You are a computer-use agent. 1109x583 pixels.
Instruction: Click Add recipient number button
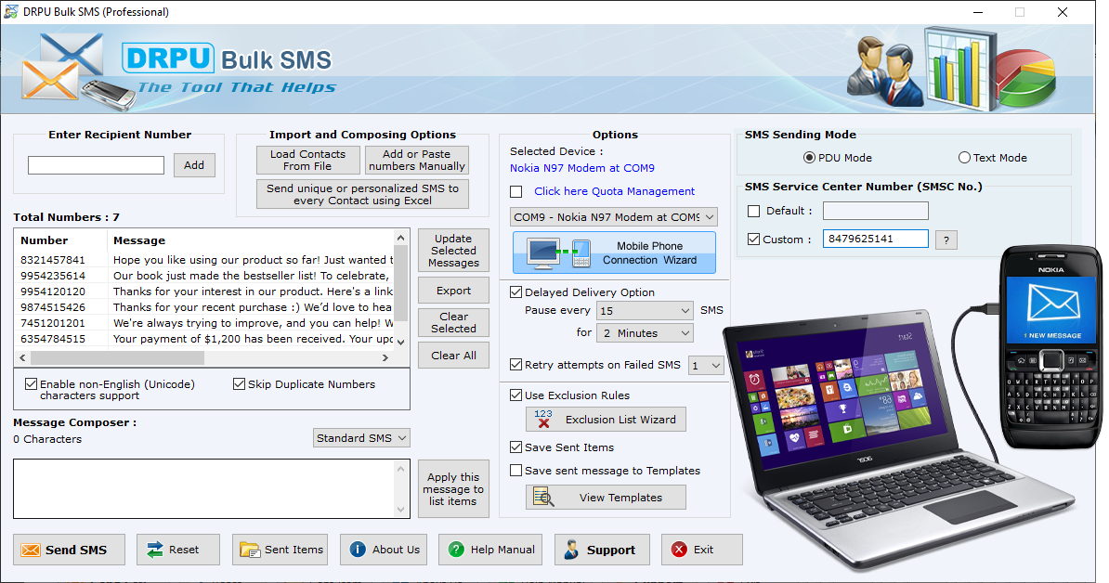click(x=194, y=165)
